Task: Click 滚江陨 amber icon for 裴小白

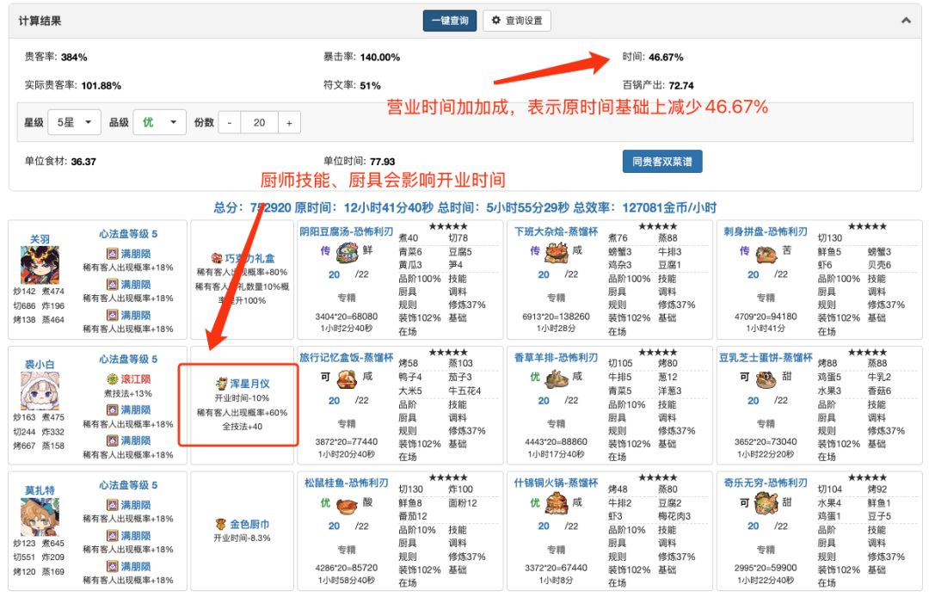Action: (x=112, y=379)
